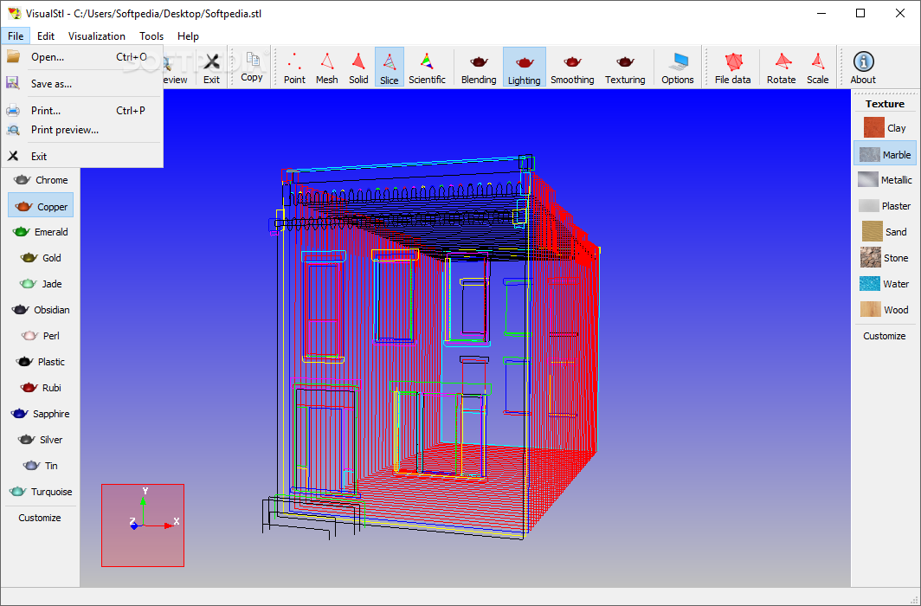
Task: Select the Clay texture
Action: point(885,128)
